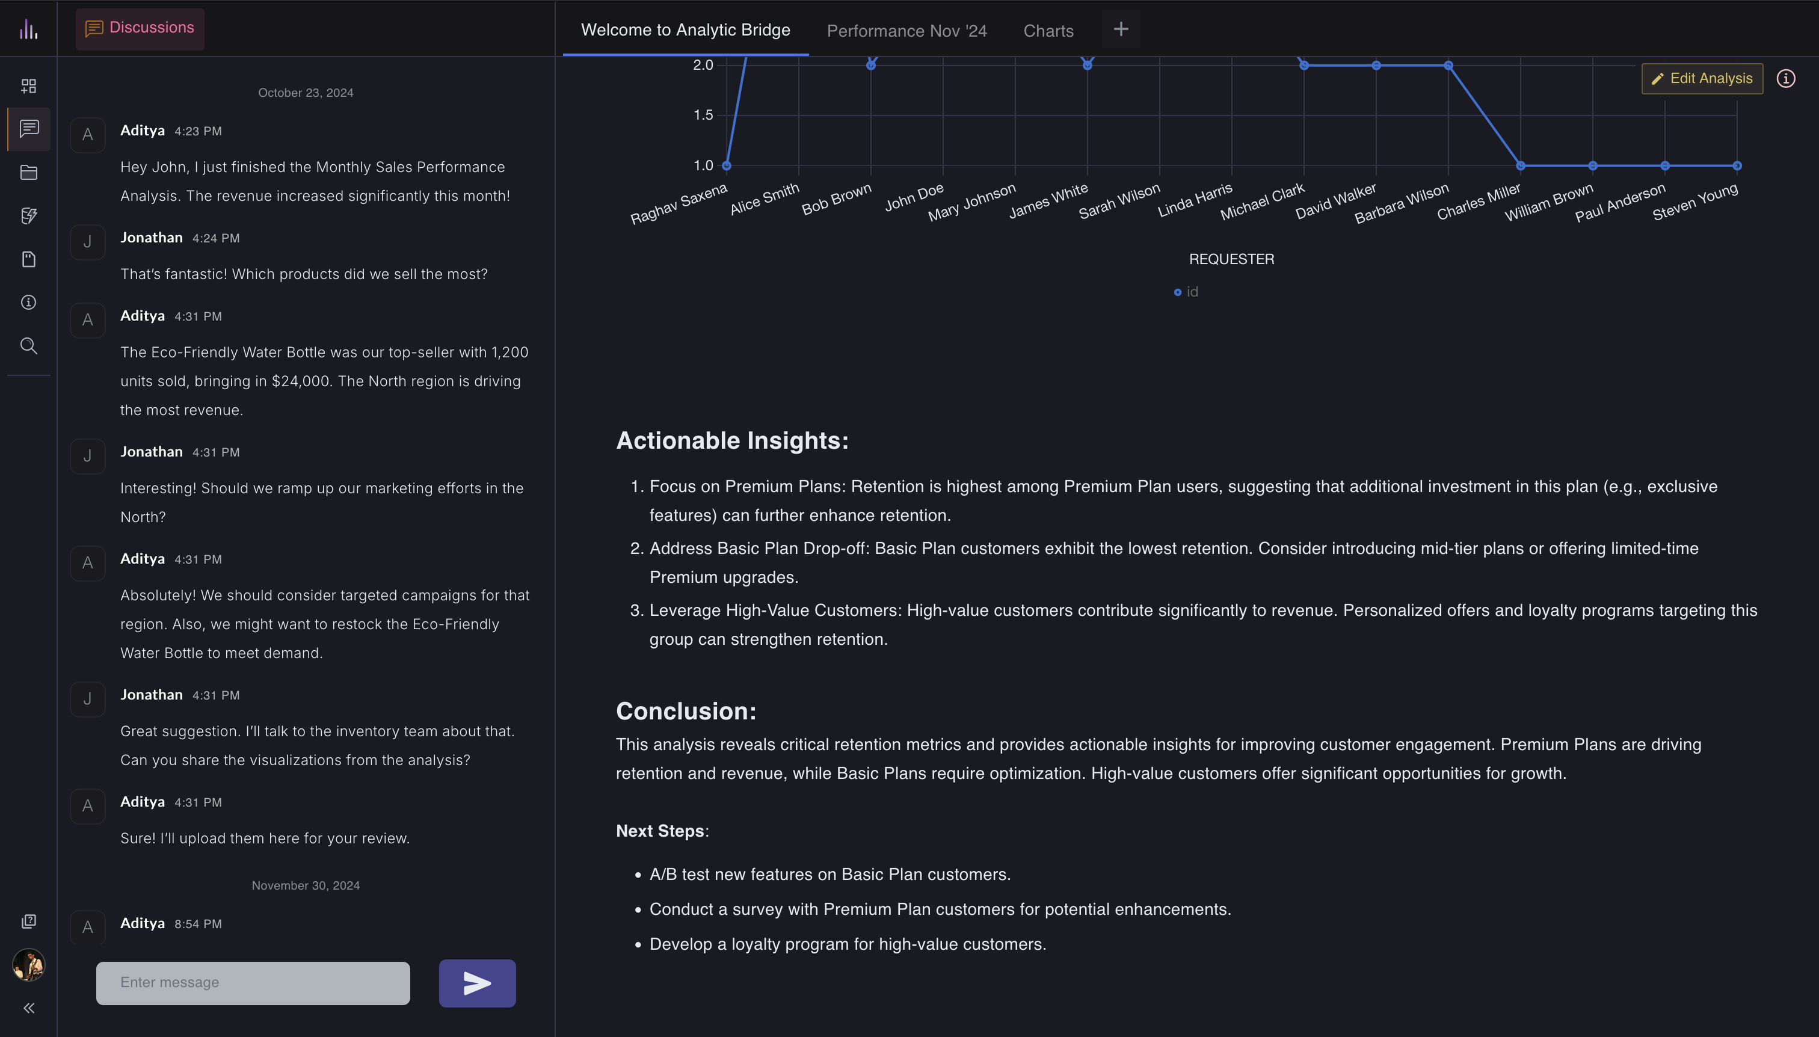Open the folder sidebar icon
Viewport: 1819px width, 1037px height.
click(28, 173)
